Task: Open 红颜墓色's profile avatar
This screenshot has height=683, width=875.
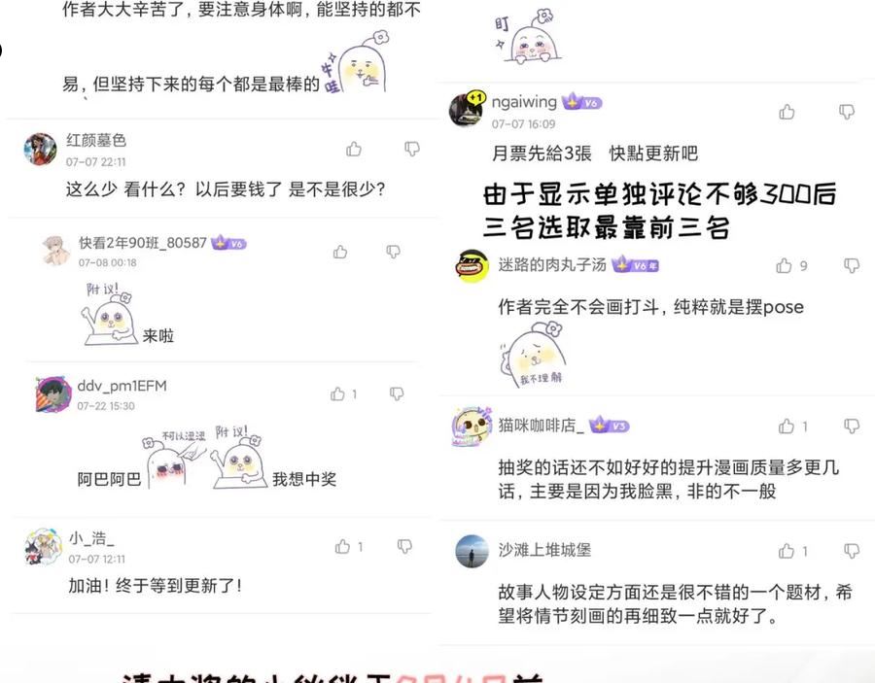Action: 40,149
